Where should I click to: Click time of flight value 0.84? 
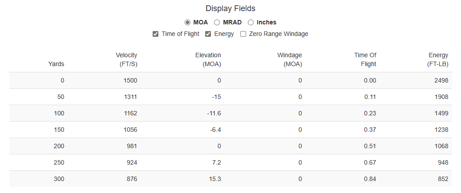(370, 179)
